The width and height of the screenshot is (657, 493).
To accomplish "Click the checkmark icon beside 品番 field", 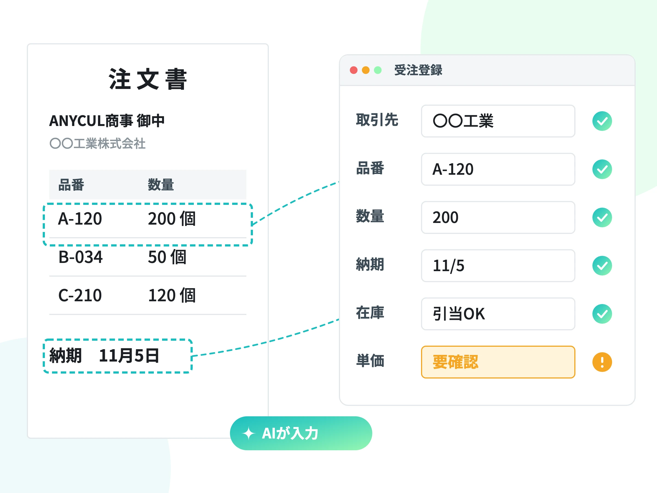I will [602, 169].
